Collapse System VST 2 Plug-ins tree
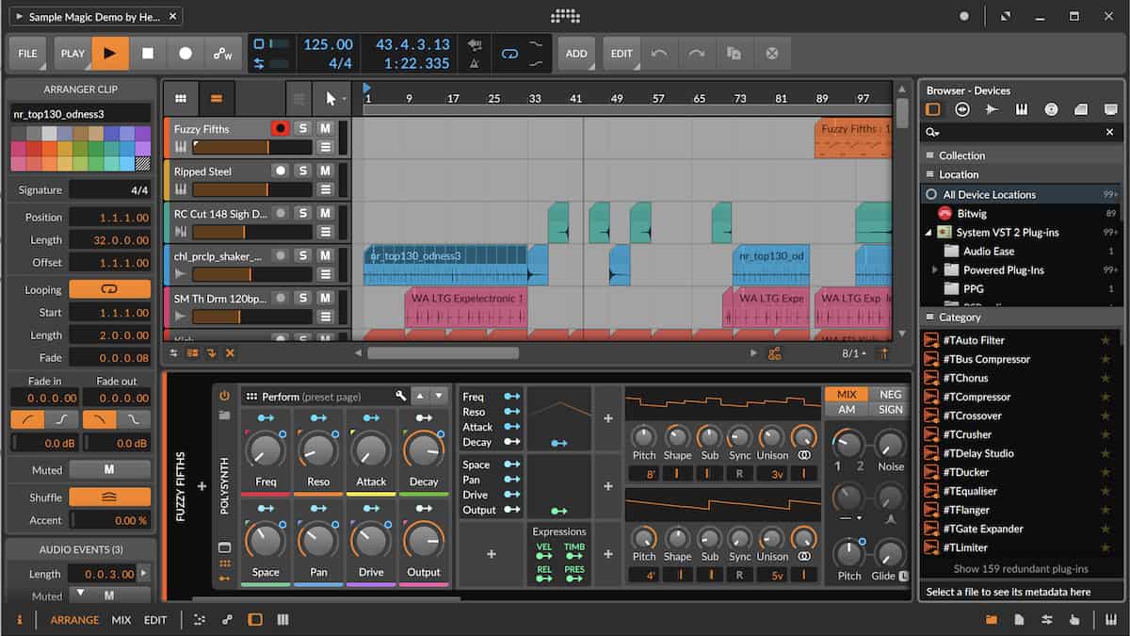1130x636 pixels. click(928, 232)
